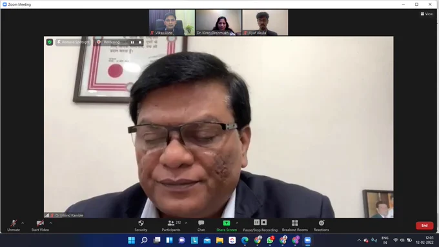Open Mail app on taskbar
This screenshot has width=439, height=247.
point(207,241)
